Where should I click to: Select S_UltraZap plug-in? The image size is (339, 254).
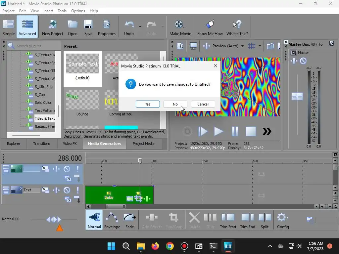[x=43, y=87]
